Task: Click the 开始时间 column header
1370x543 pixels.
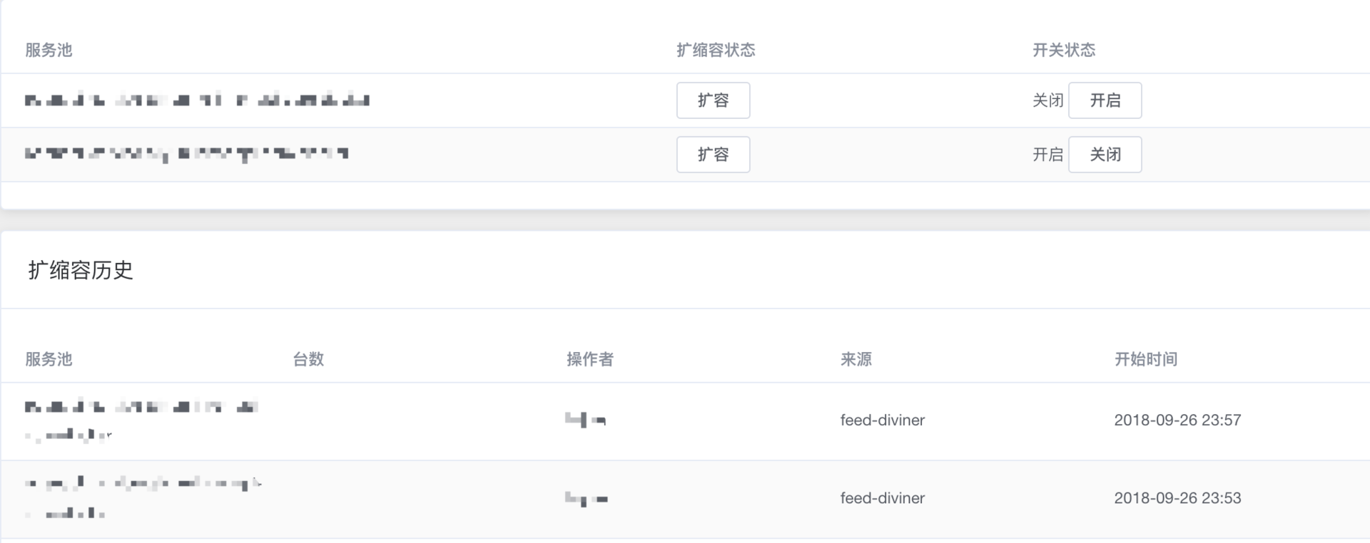Action: pos(1145,359)
